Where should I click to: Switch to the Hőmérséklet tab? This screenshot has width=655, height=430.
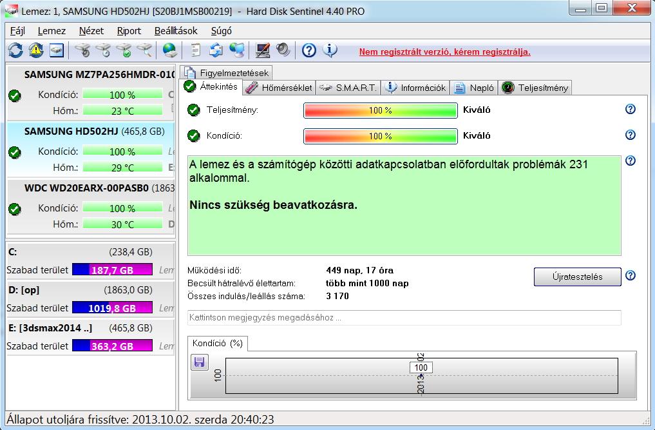point(279,88)
